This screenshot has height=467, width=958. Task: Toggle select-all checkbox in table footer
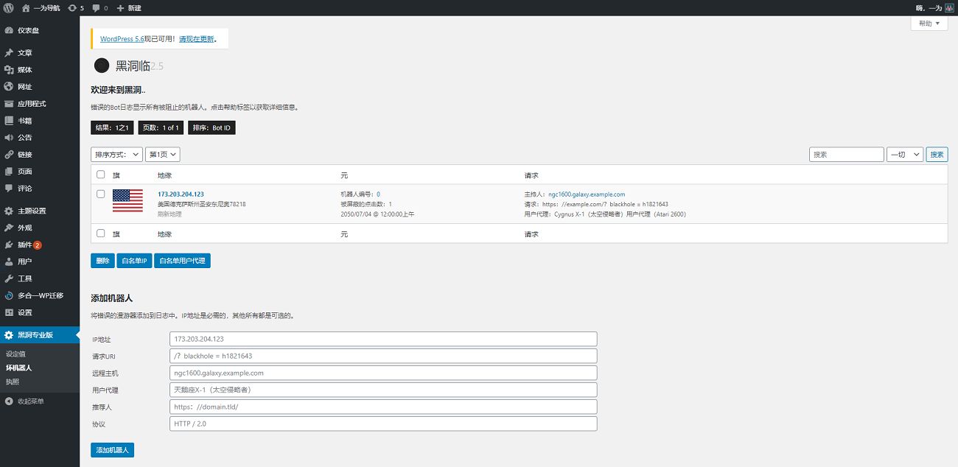101,233
